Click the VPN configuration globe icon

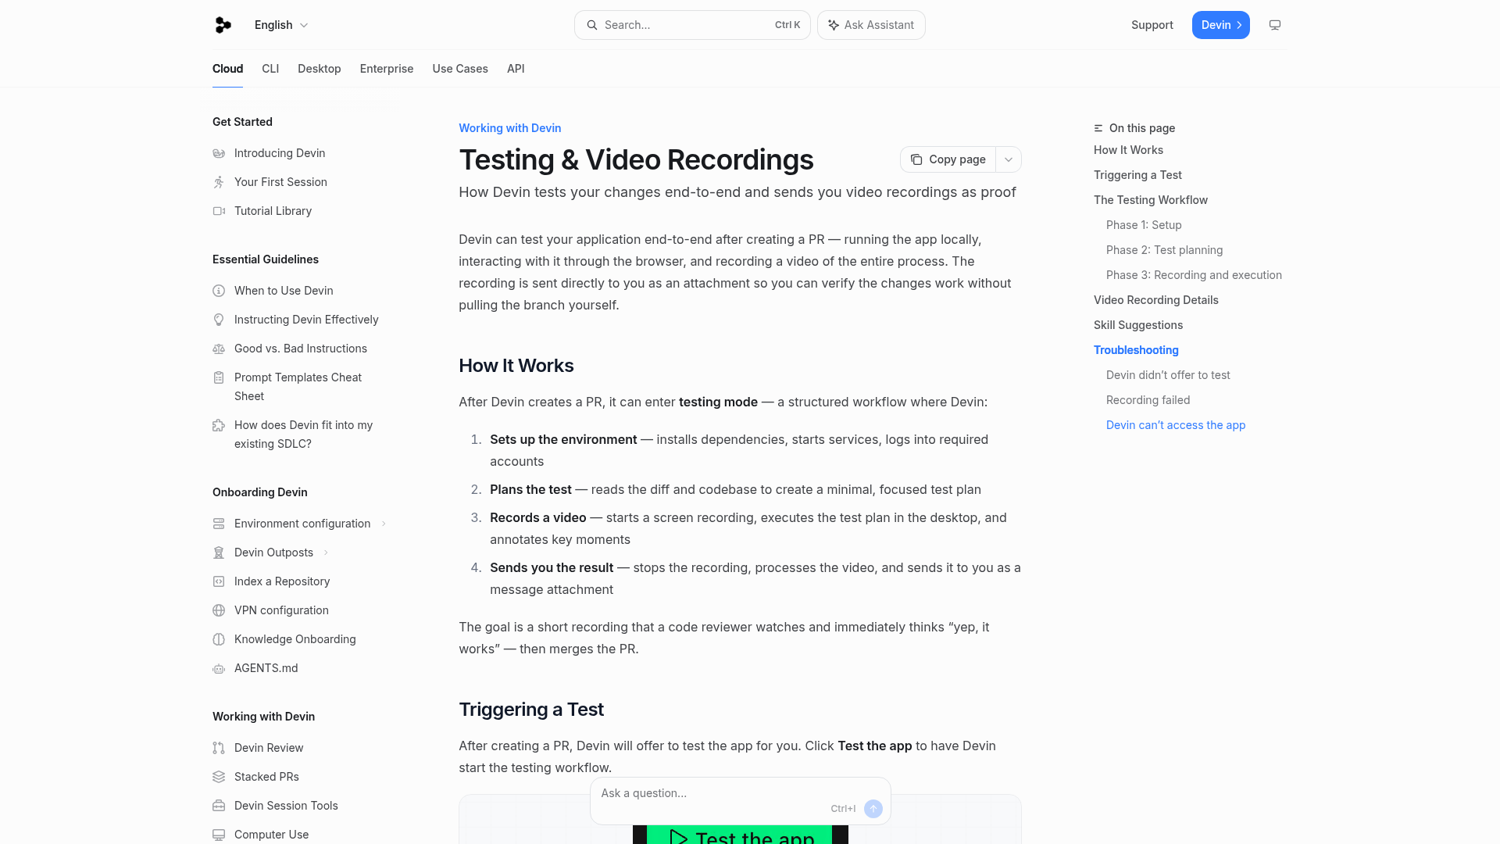tap(219, 610)
